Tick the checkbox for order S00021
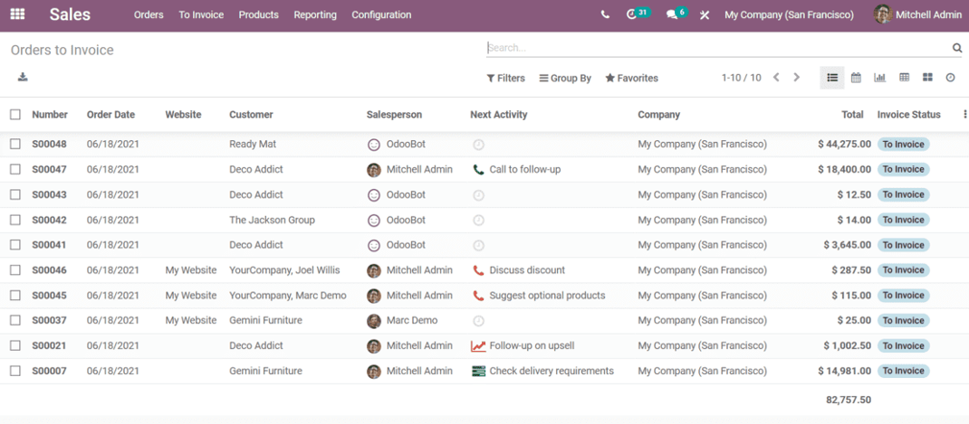Viewport: 969px width, 424px height. (15, 345)
